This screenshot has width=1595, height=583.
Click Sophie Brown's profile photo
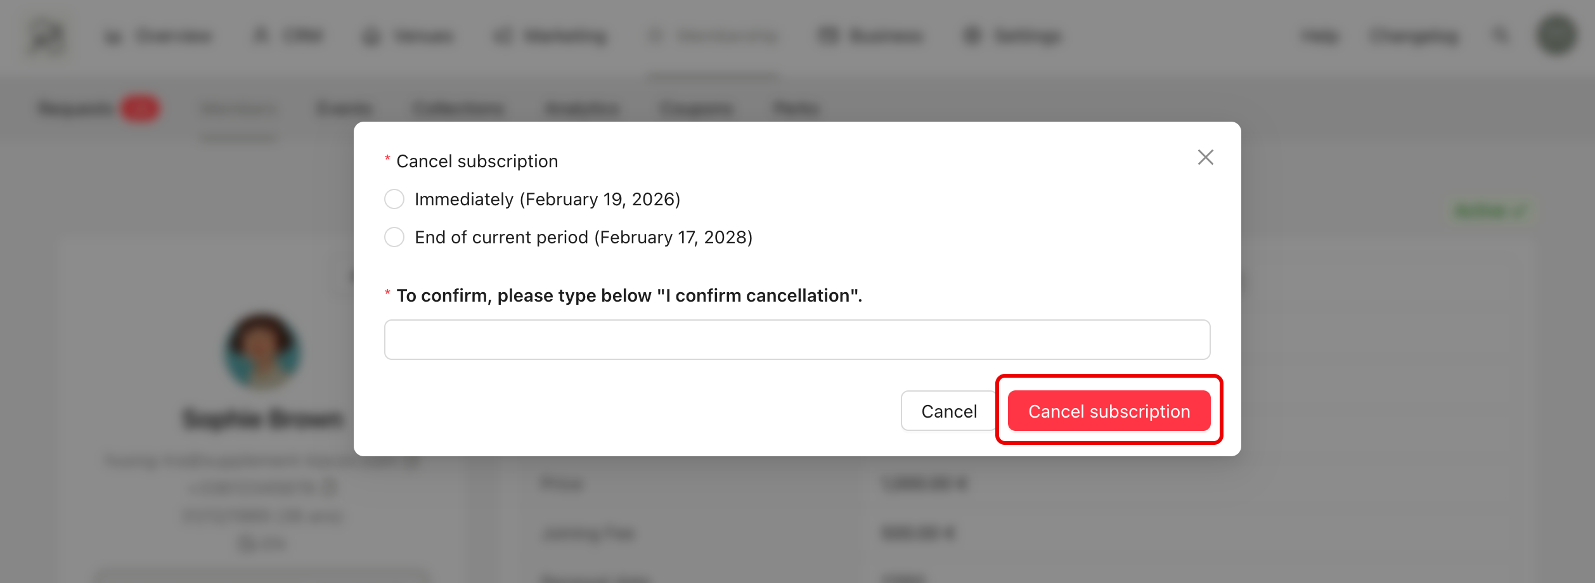(262, 350)
